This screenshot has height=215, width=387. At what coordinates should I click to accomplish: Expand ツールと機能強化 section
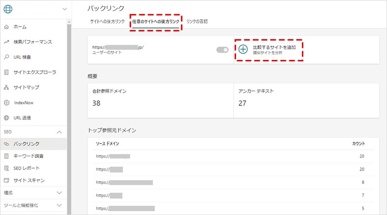60,205
